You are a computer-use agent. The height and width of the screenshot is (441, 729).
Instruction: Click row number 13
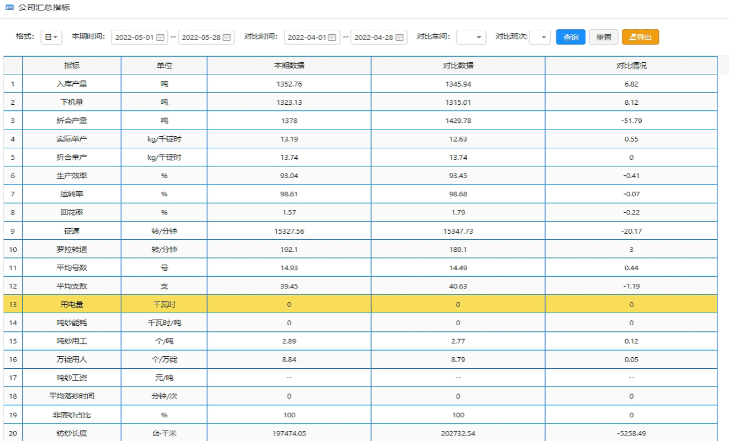point(13,304)
